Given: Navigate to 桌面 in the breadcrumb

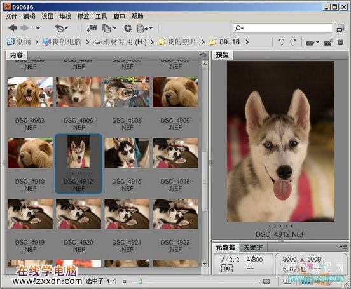Looking at the screenshot, I should click(19, 42).
